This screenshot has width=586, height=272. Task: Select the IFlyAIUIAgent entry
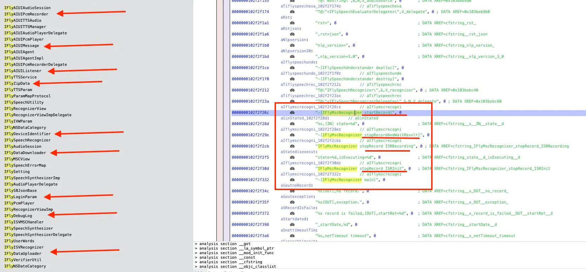(19, 52)
